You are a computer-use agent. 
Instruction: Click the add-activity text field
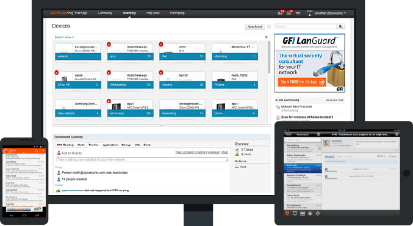(x=143, y=159)
